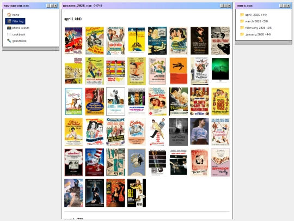Open the Harold Lloyd clock poster
The image size is (294, 221).
137,163
